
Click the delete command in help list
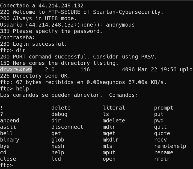point(61,108)
